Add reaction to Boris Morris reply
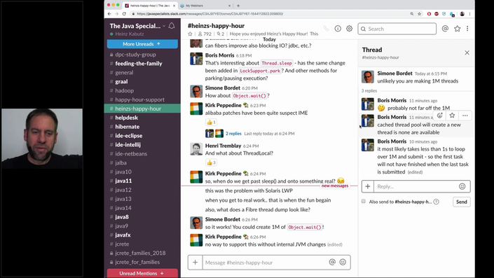Image resolution: width=494 pixels, height=278 pixels. [x=439, y=116]
